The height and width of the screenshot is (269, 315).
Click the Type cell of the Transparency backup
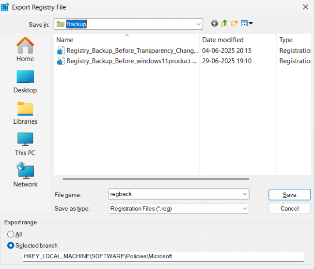[295, 50]
